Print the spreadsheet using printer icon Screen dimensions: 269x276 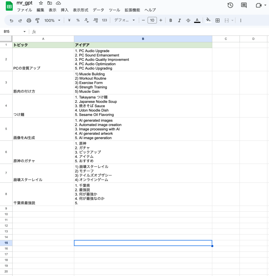click(29, 20)
